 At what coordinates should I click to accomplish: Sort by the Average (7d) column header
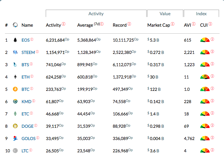click(89, 25)
